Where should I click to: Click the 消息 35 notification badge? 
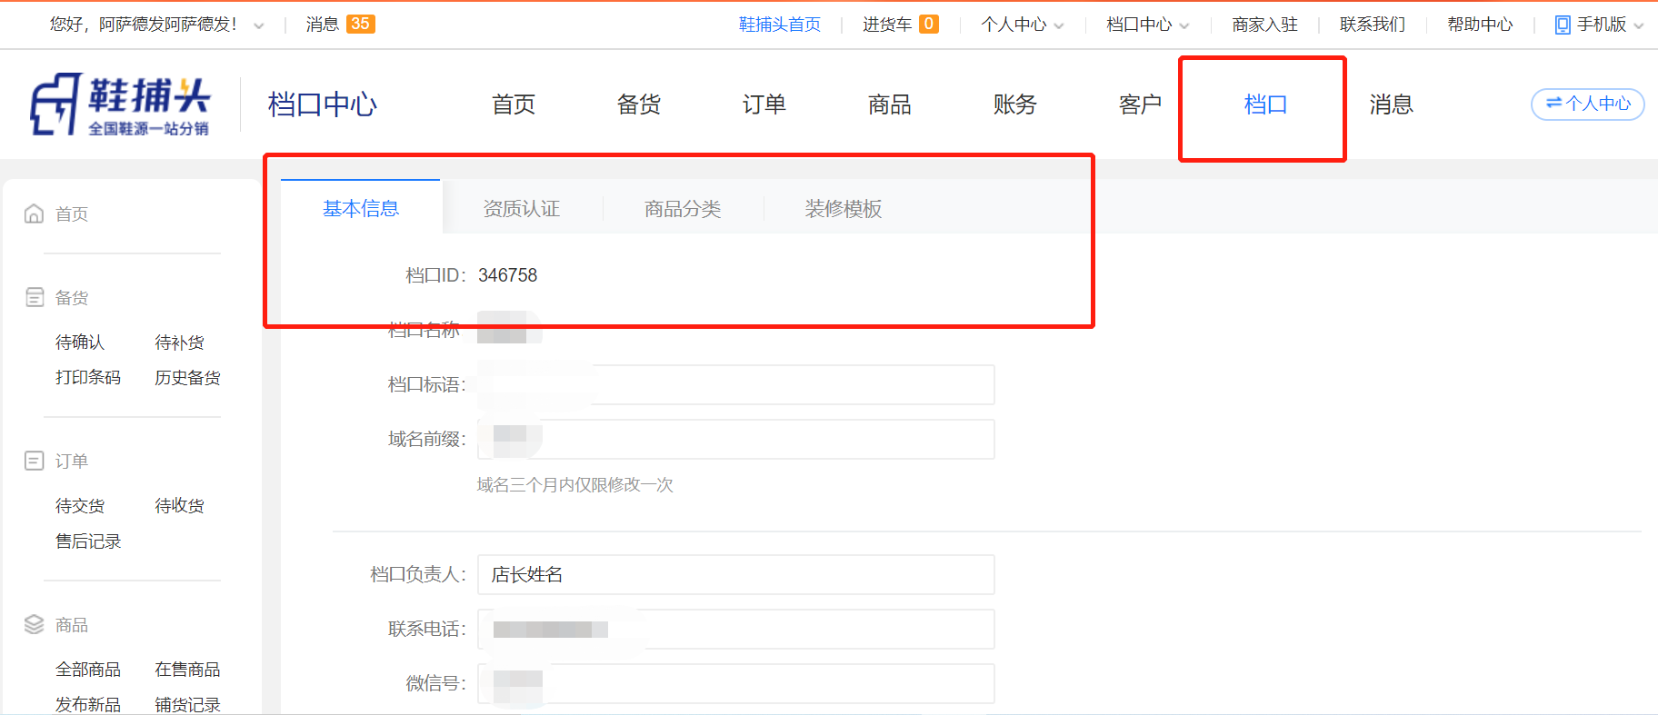[x=360, y=25]
